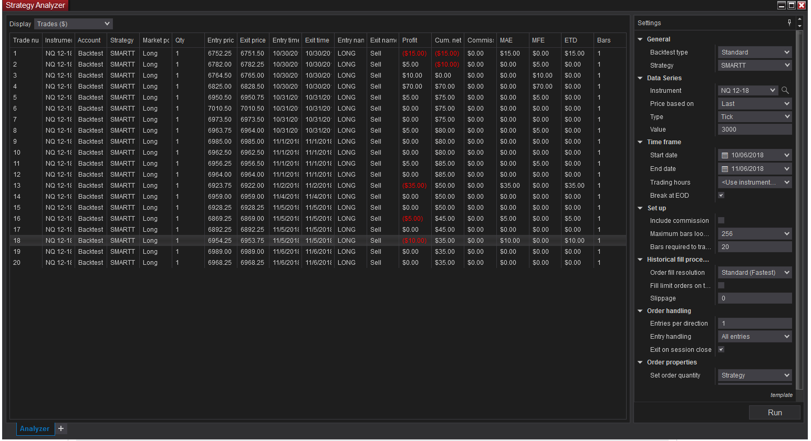Open the Order fill resolution dropdown
Screen dimensions: 811x441
tap(755, 272)
